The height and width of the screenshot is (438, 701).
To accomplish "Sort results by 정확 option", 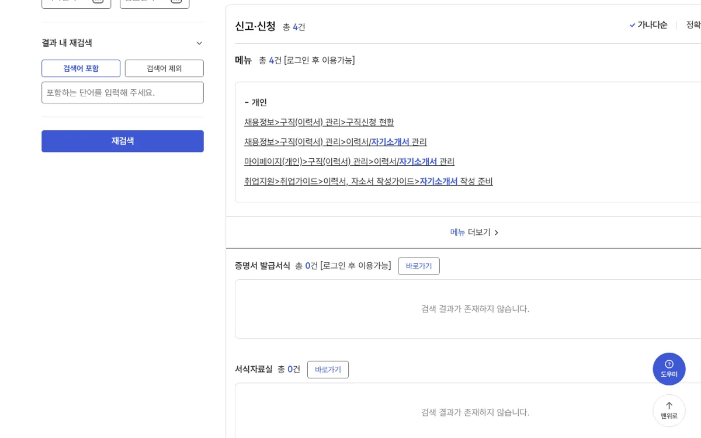I will pos(693,25).
